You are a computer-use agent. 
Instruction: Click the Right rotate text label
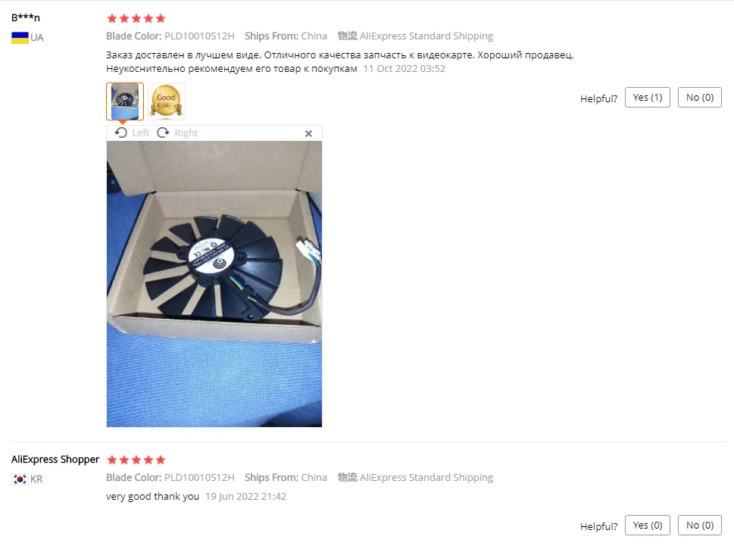186,133
